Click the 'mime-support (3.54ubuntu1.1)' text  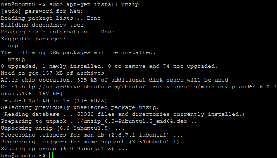[131, 142]
